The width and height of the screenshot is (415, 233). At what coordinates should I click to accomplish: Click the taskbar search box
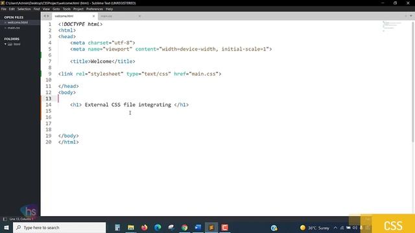(60, 227)
